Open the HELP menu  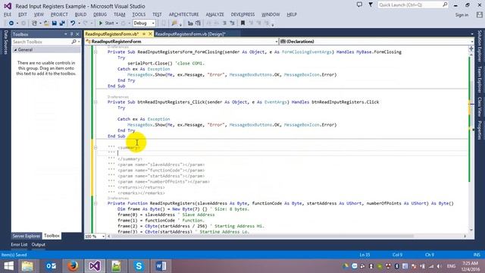(x=292, y=14)
